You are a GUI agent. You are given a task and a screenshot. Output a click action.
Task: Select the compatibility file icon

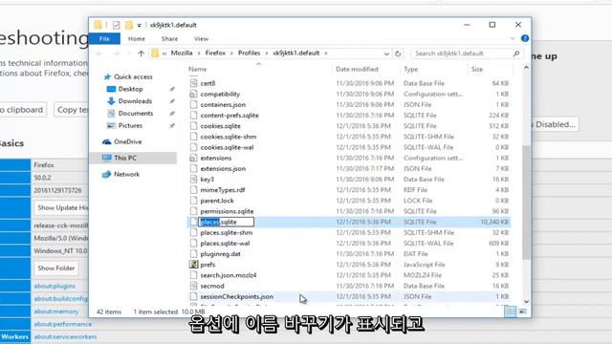[x=193, y=94]
